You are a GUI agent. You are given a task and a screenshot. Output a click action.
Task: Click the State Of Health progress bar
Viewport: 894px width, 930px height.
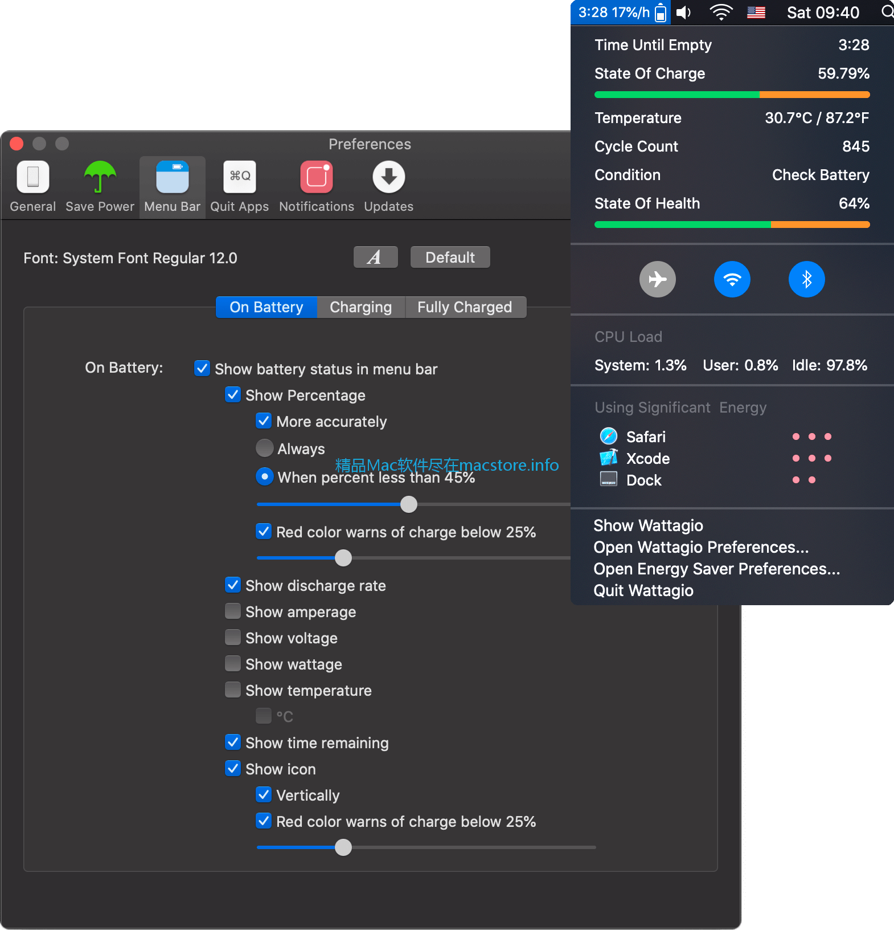coord(732,225)
